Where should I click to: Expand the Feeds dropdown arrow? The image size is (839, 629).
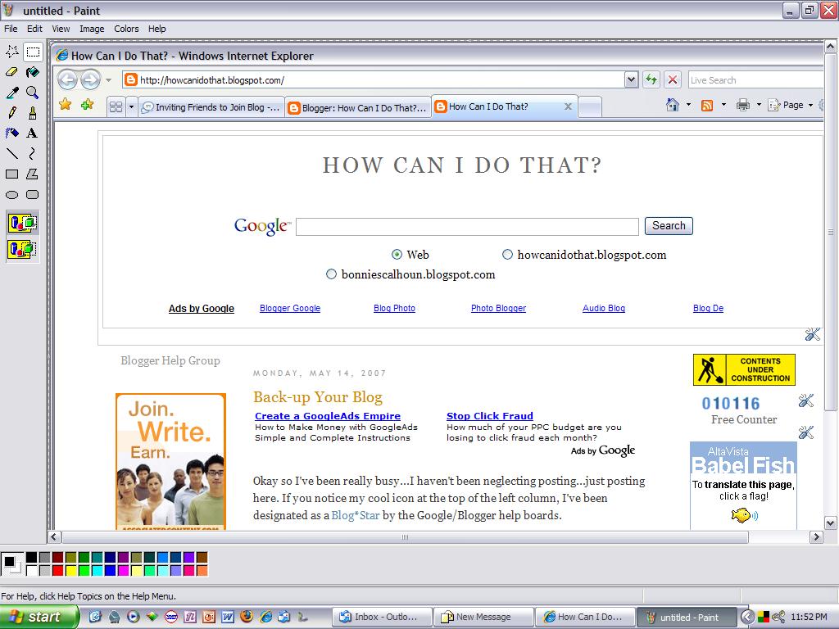(723, 105)
